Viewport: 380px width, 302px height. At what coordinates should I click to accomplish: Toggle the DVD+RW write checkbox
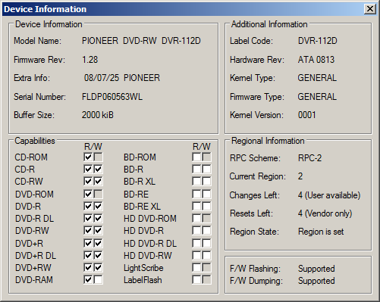99,267
